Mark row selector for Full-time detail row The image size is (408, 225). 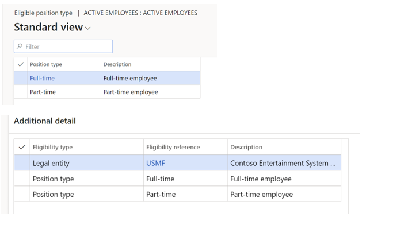[x=22, y=179]
